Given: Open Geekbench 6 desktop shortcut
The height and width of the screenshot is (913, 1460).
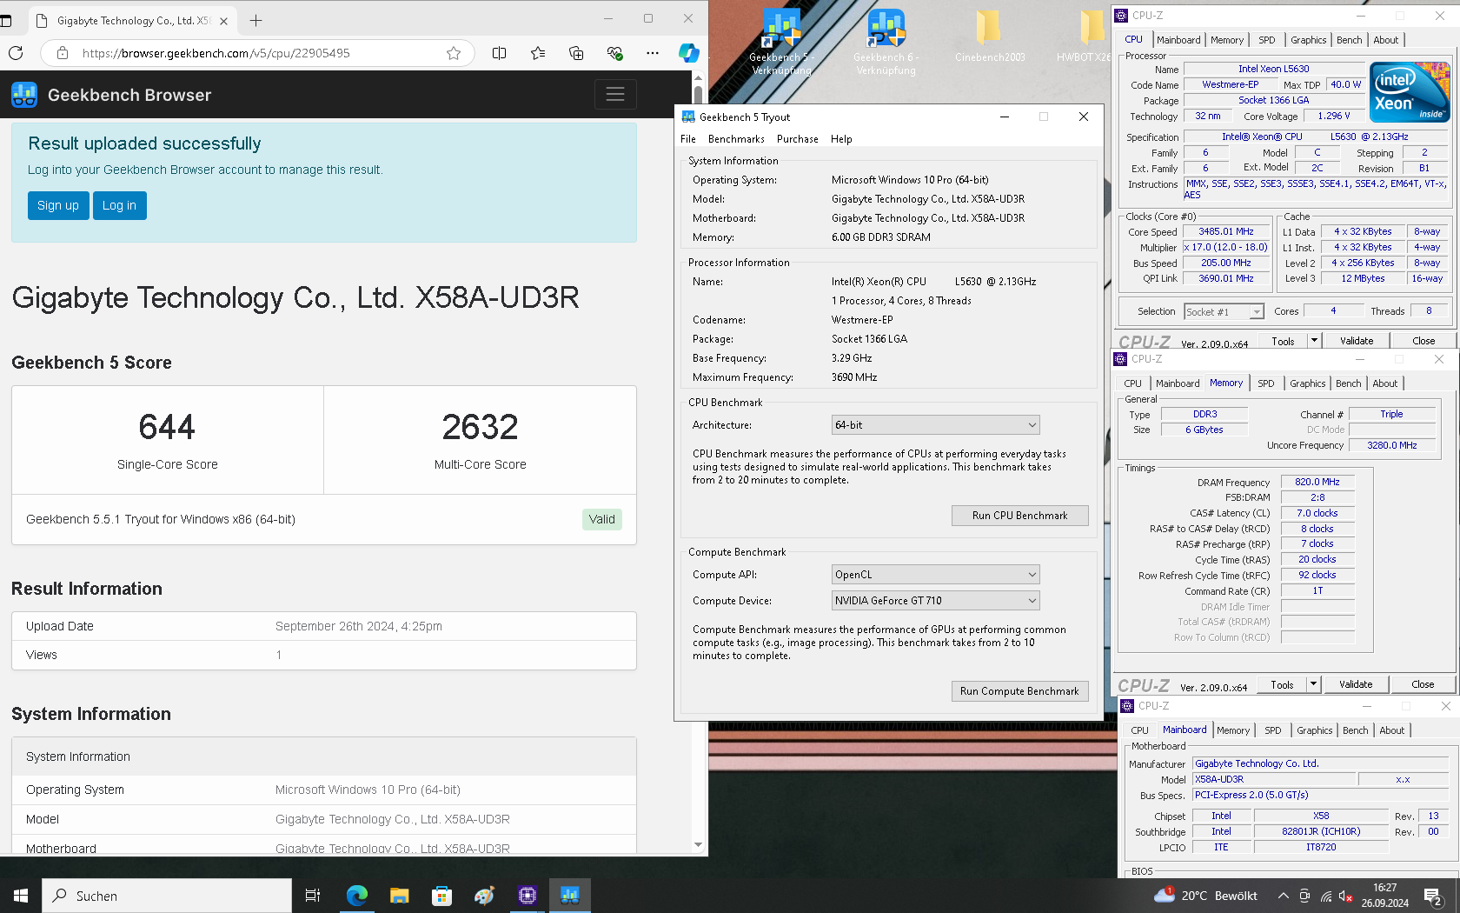Looking at the screenshot, I should [886, 42].
